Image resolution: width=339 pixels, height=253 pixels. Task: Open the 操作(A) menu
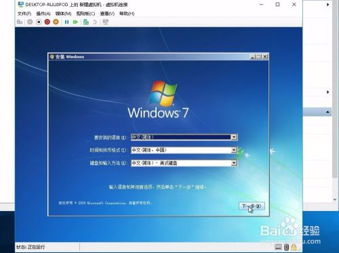43,14
